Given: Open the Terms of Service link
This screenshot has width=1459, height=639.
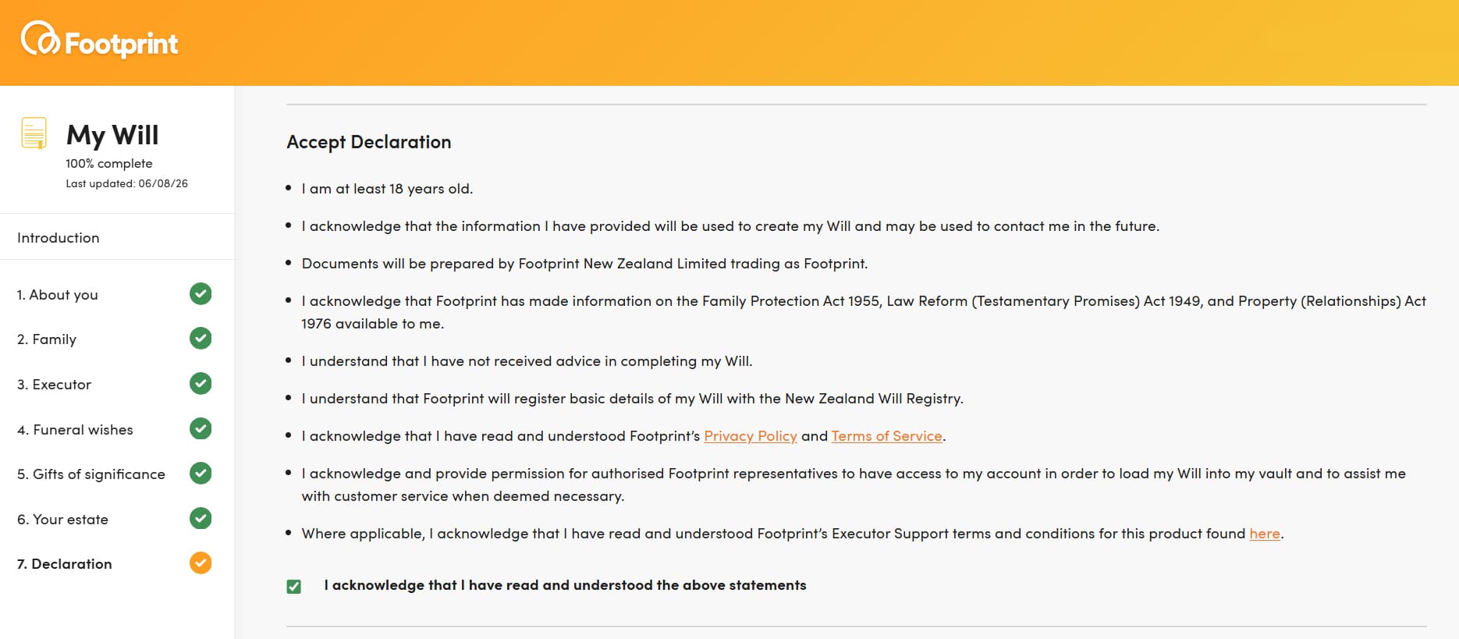Looking at the screenshot, I should (x=886, y=436).
